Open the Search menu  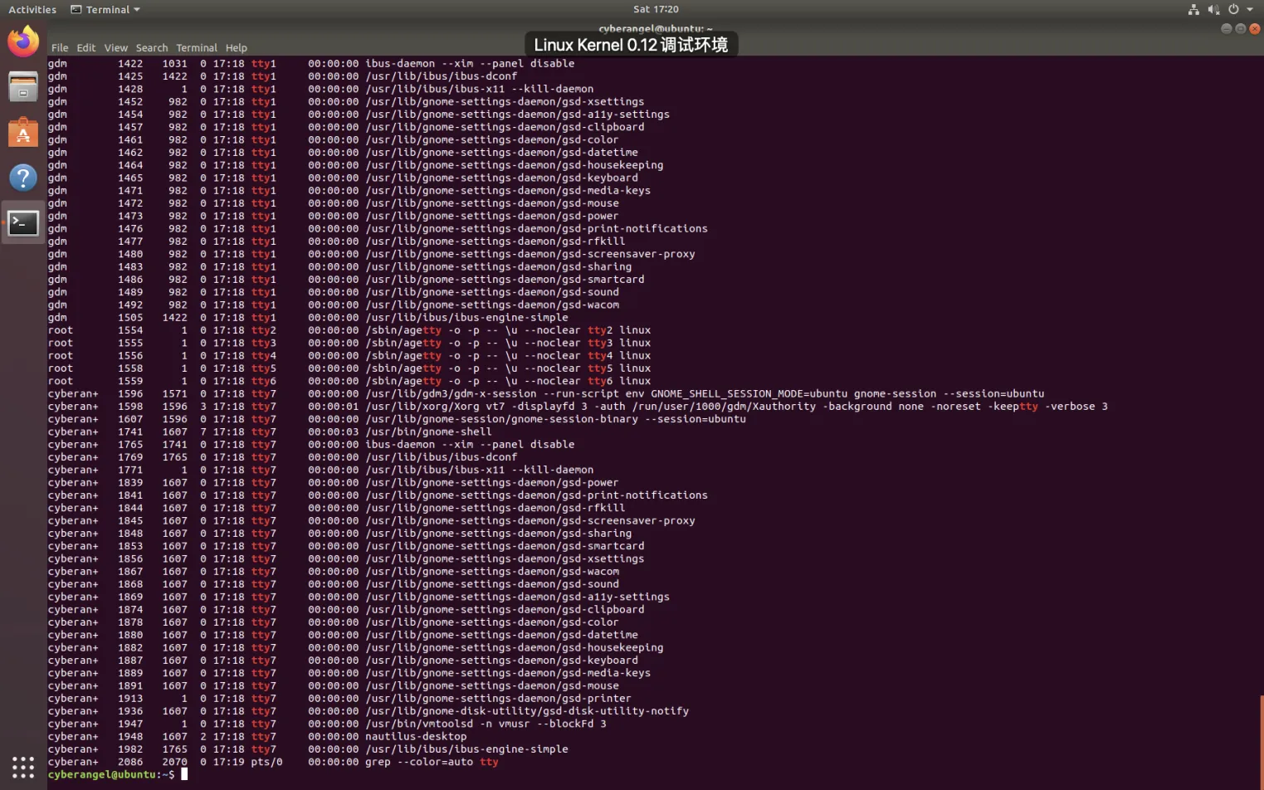click(152, 48)
